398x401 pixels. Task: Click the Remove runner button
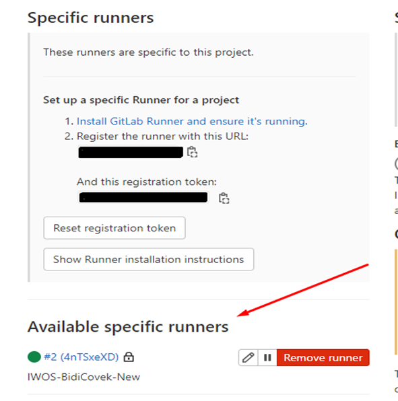(323, 357)
